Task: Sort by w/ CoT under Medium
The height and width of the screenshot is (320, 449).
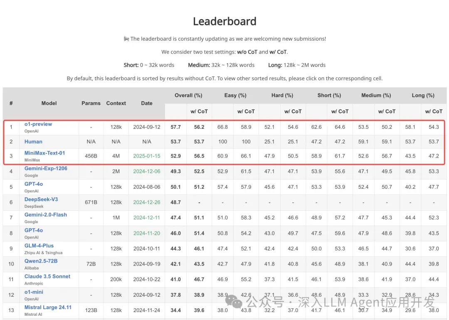Action: tap(387, 111)
